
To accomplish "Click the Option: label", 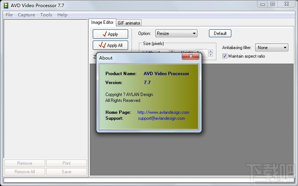I will (x=145, y=33).
